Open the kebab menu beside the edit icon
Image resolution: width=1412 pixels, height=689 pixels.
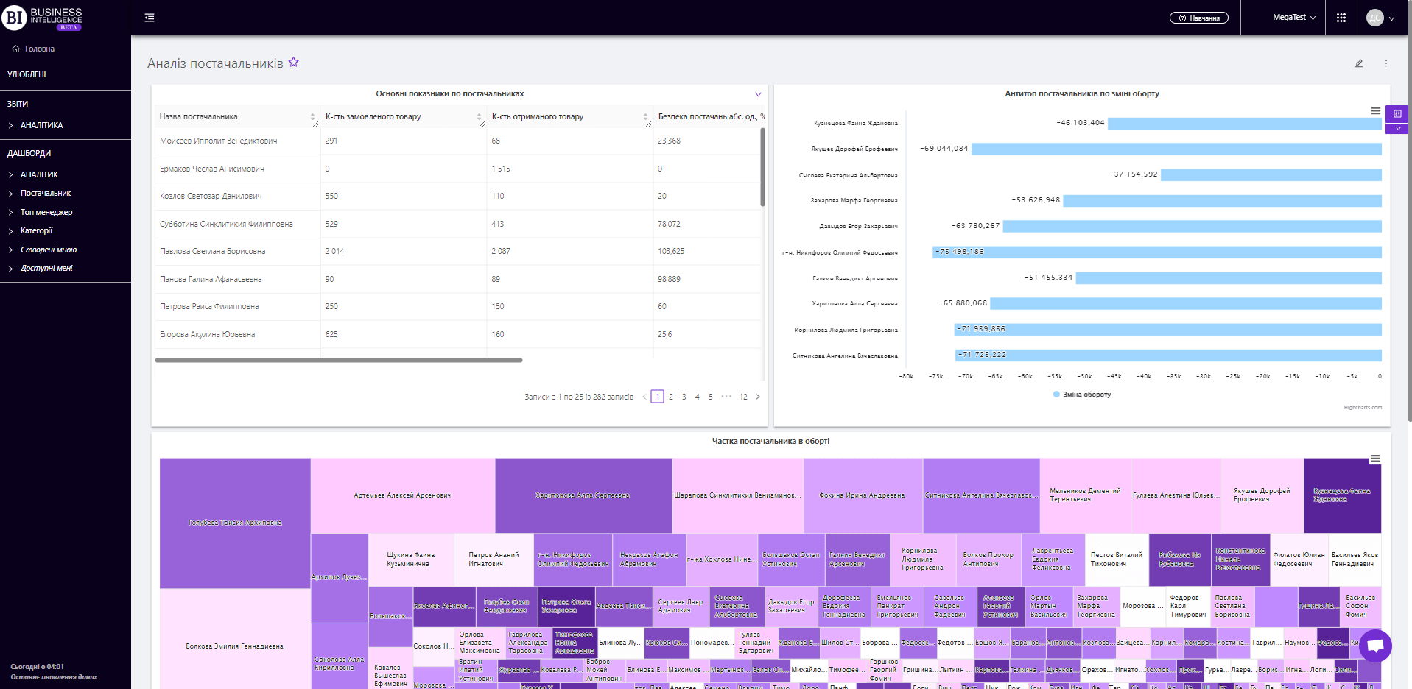(x=1387, y=63)
